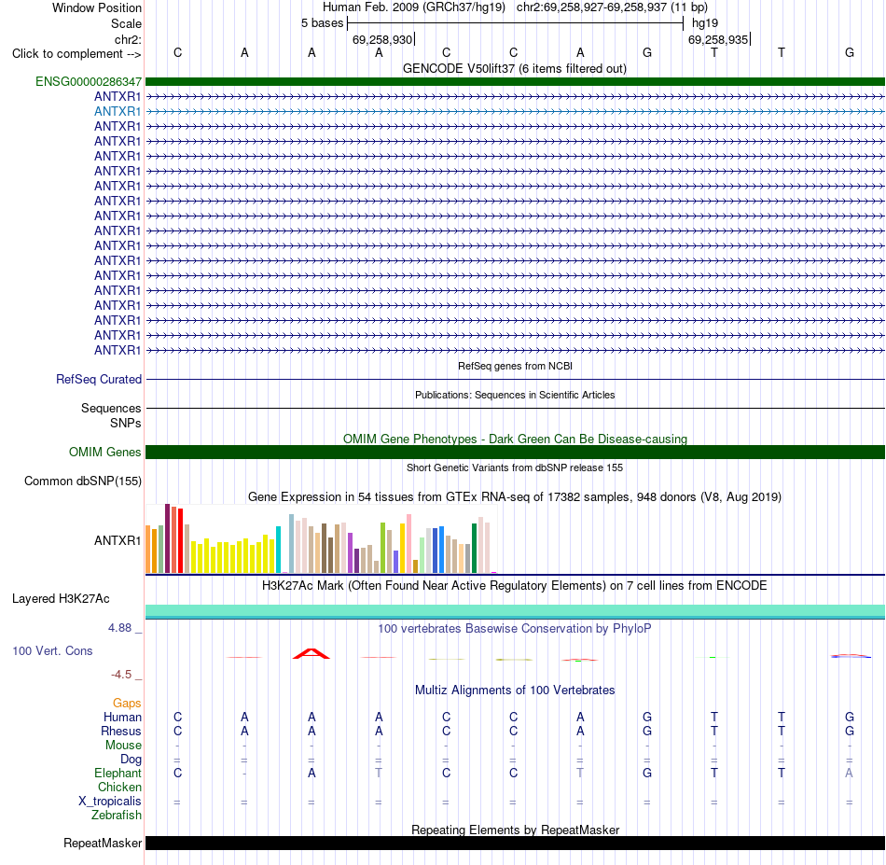Click the SNPs track label

tap(126, 423)
